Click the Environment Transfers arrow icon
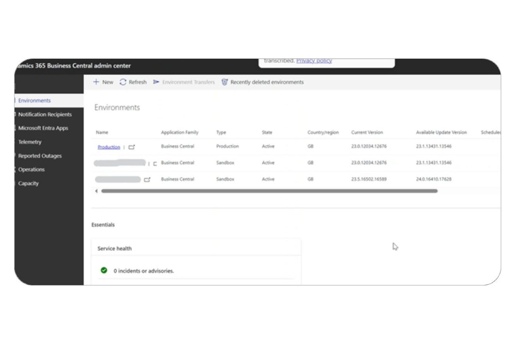 coord(156,82)
